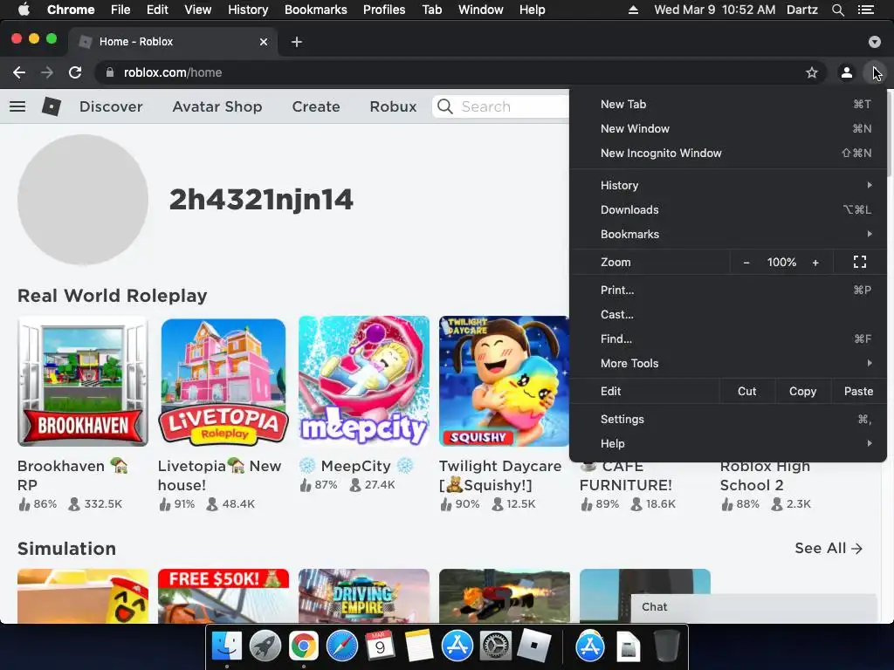
Task: Open System Preferences from the dock
Action: [x=495, y=646]
